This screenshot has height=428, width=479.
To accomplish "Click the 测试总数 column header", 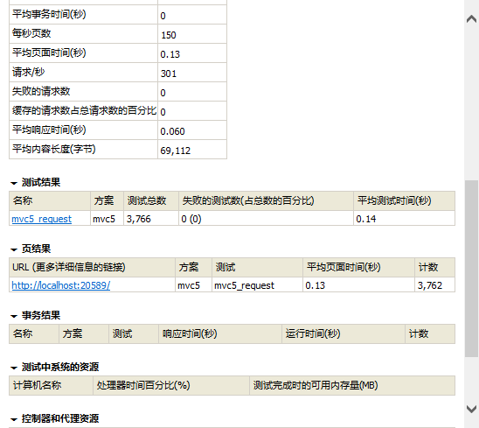I will point(151,200).
